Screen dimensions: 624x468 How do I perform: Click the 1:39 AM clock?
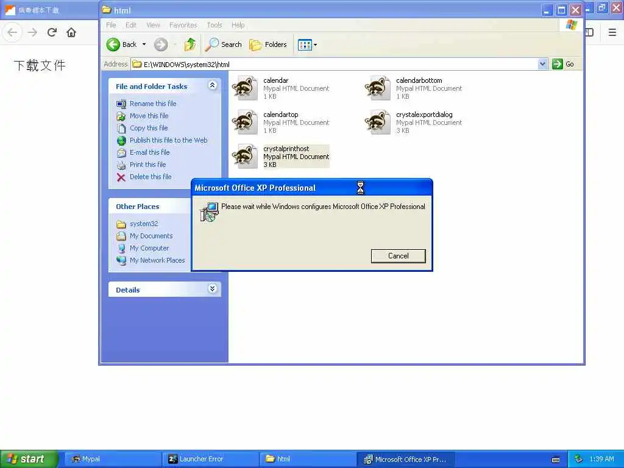[x=601, y=459]
